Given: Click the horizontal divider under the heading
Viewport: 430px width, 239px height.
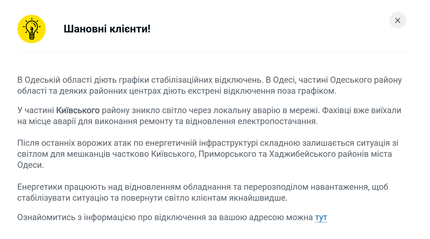Looking at the screenshot, I should [215, 50].
